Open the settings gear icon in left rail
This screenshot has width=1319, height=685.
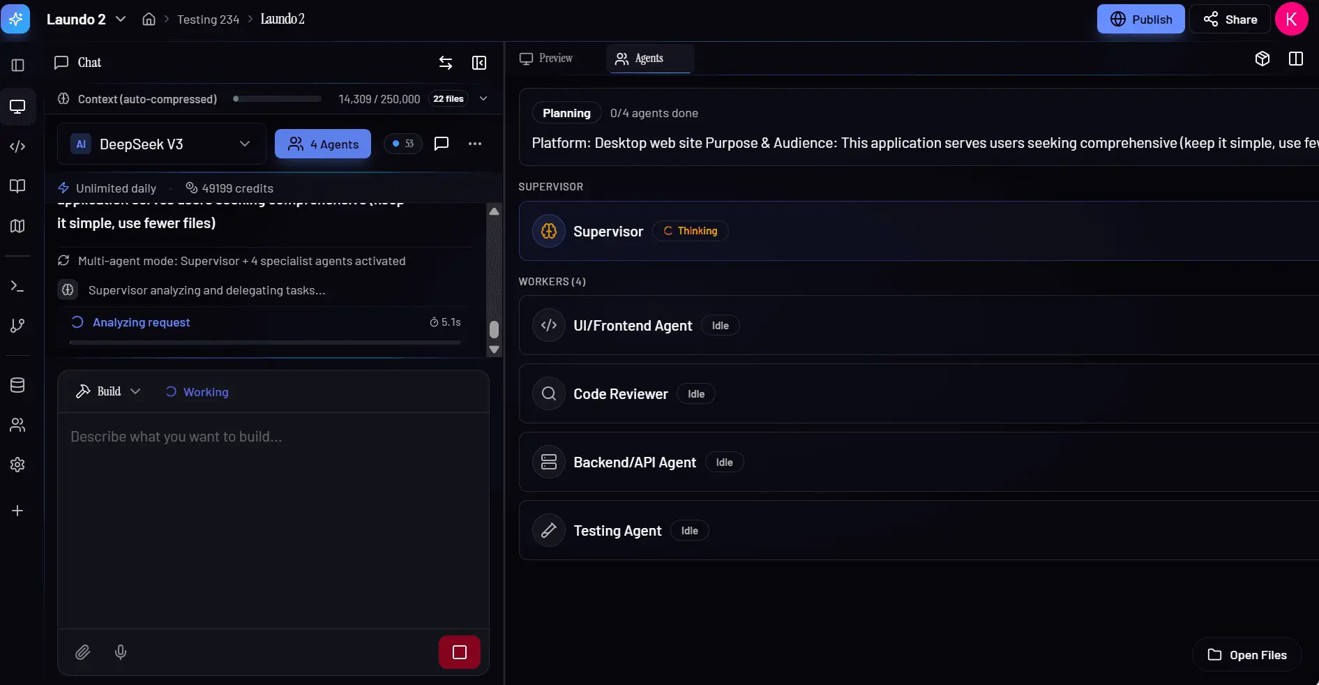[x=18, y=465]
